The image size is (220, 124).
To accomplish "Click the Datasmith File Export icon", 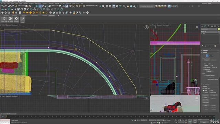I will (10, 20).
